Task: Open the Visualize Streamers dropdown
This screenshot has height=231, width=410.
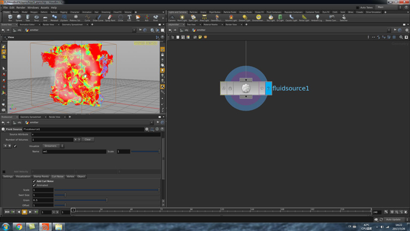Action: (53, 146)
